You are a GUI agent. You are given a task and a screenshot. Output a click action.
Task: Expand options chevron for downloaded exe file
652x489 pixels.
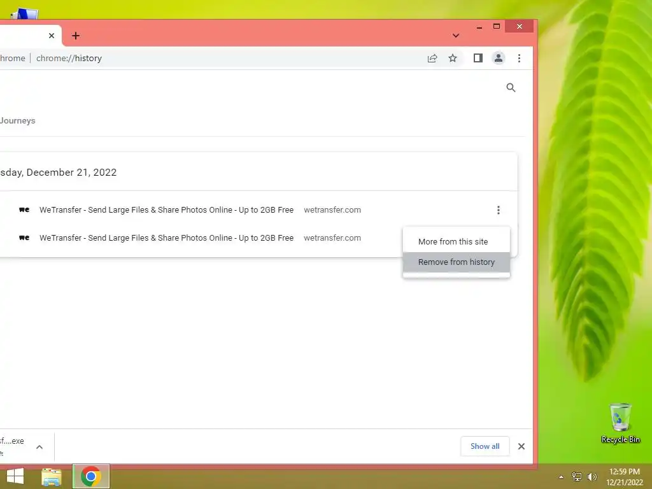click(39, 447)
